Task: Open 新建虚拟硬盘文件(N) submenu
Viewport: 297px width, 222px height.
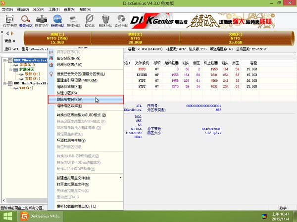Action: click(x=86, y=178)
